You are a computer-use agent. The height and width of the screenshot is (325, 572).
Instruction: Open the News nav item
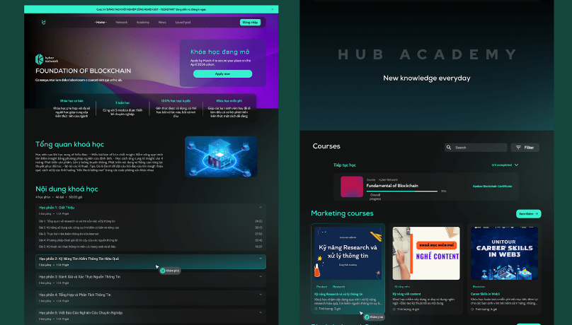pos(162,22)
